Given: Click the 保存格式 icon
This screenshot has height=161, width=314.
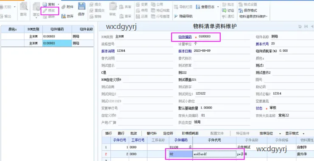Looking at the screenshot, I should coord(241,11).
